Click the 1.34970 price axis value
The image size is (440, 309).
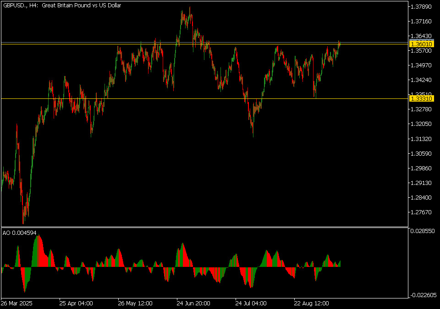click(421, 65)
